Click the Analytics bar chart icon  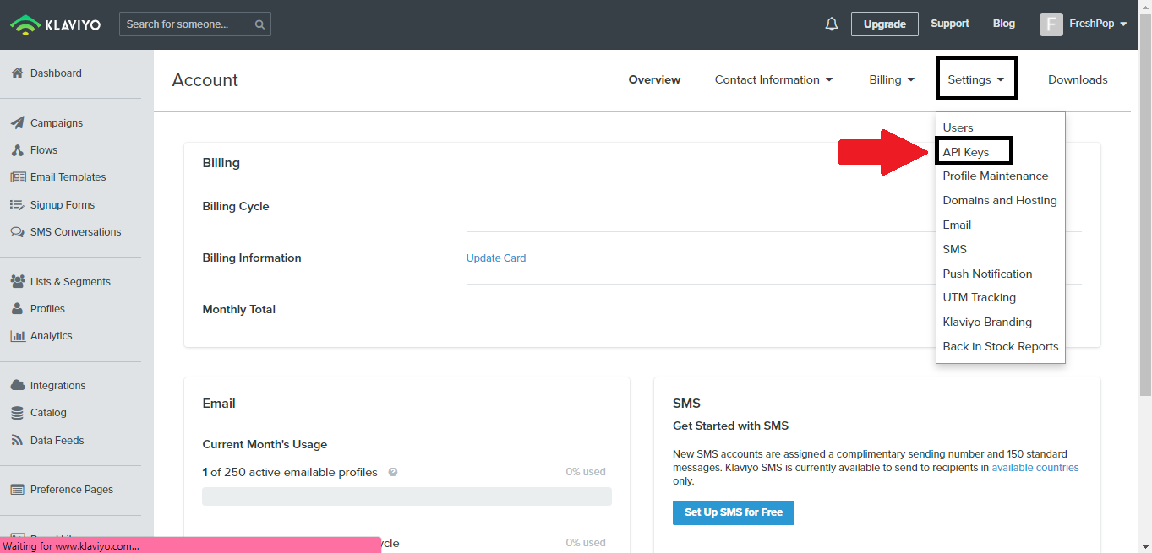click(x=17, y=336)
